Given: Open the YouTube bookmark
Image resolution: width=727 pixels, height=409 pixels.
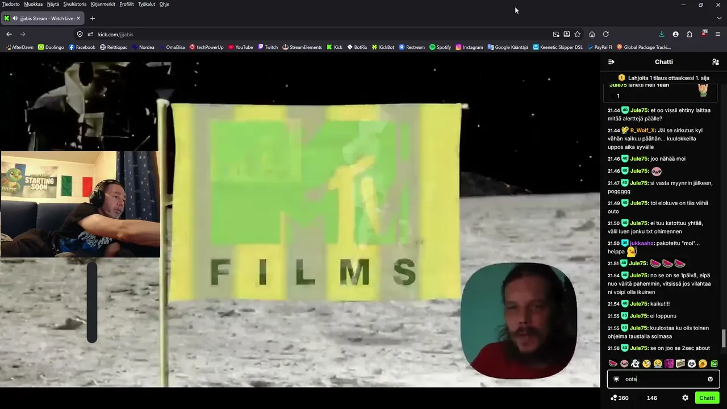Looking at the screenshot, I should [241, 47].
